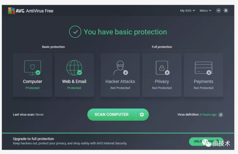Click 'Protected' status under Web & Email
238x154 pixels.
(x=74, y=88)
